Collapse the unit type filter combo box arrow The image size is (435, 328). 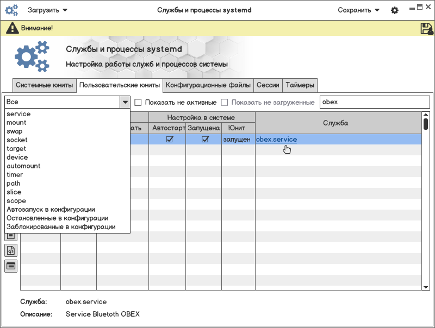click(x=125, y=102)
